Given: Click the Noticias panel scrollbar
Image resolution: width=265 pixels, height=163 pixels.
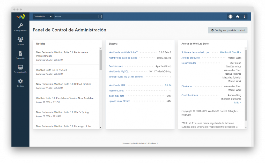Looking at the screenshot, I should point(100,60).
